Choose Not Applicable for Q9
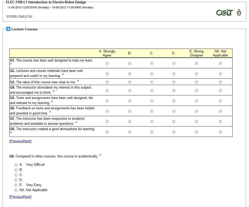Viewport: 249px width, 207px height. 16,190
